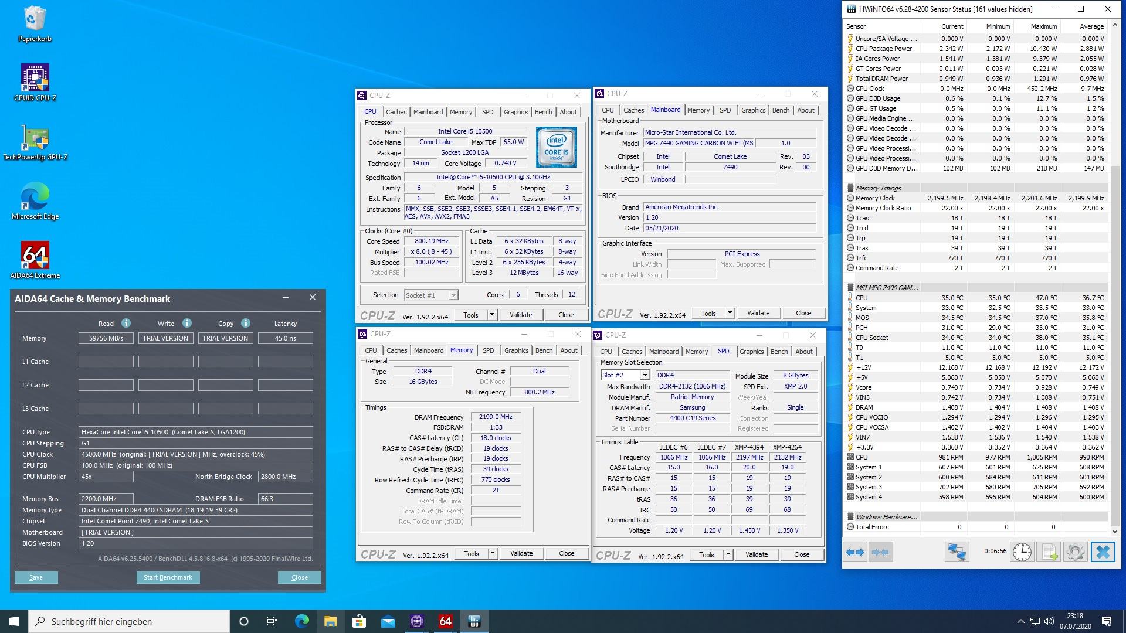Screen dimensions: 1126x633
Task: Click the HWiNFO clock reset timer icon
Action: click(1022, 552)
